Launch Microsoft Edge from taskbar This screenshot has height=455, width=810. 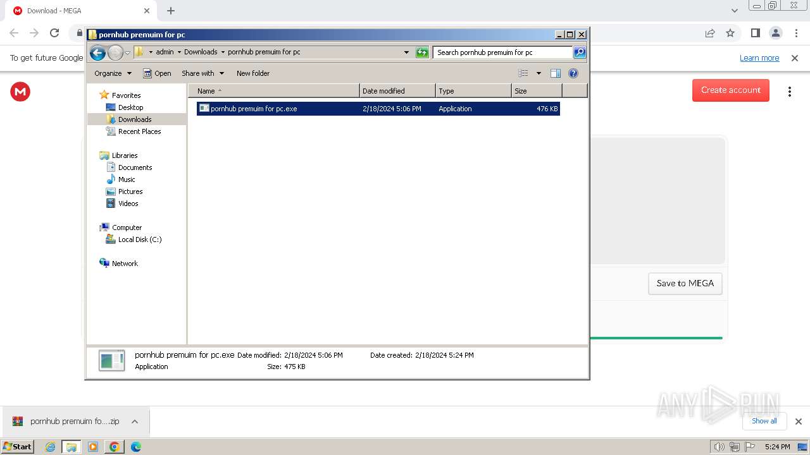135,447
